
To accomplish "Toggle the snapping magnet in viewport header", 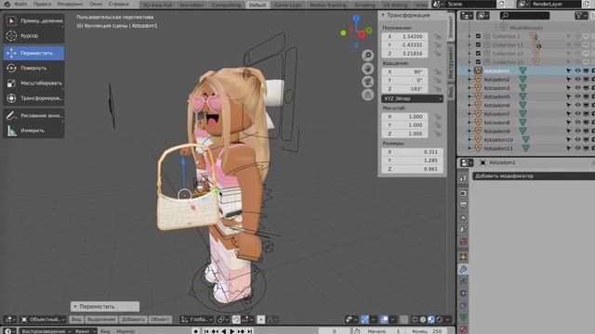I will point(236,319).
